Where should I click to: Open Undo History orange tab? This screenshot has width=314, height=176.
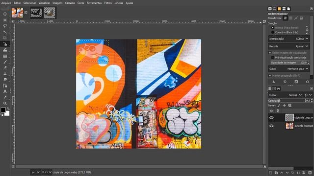coord(279,9)
